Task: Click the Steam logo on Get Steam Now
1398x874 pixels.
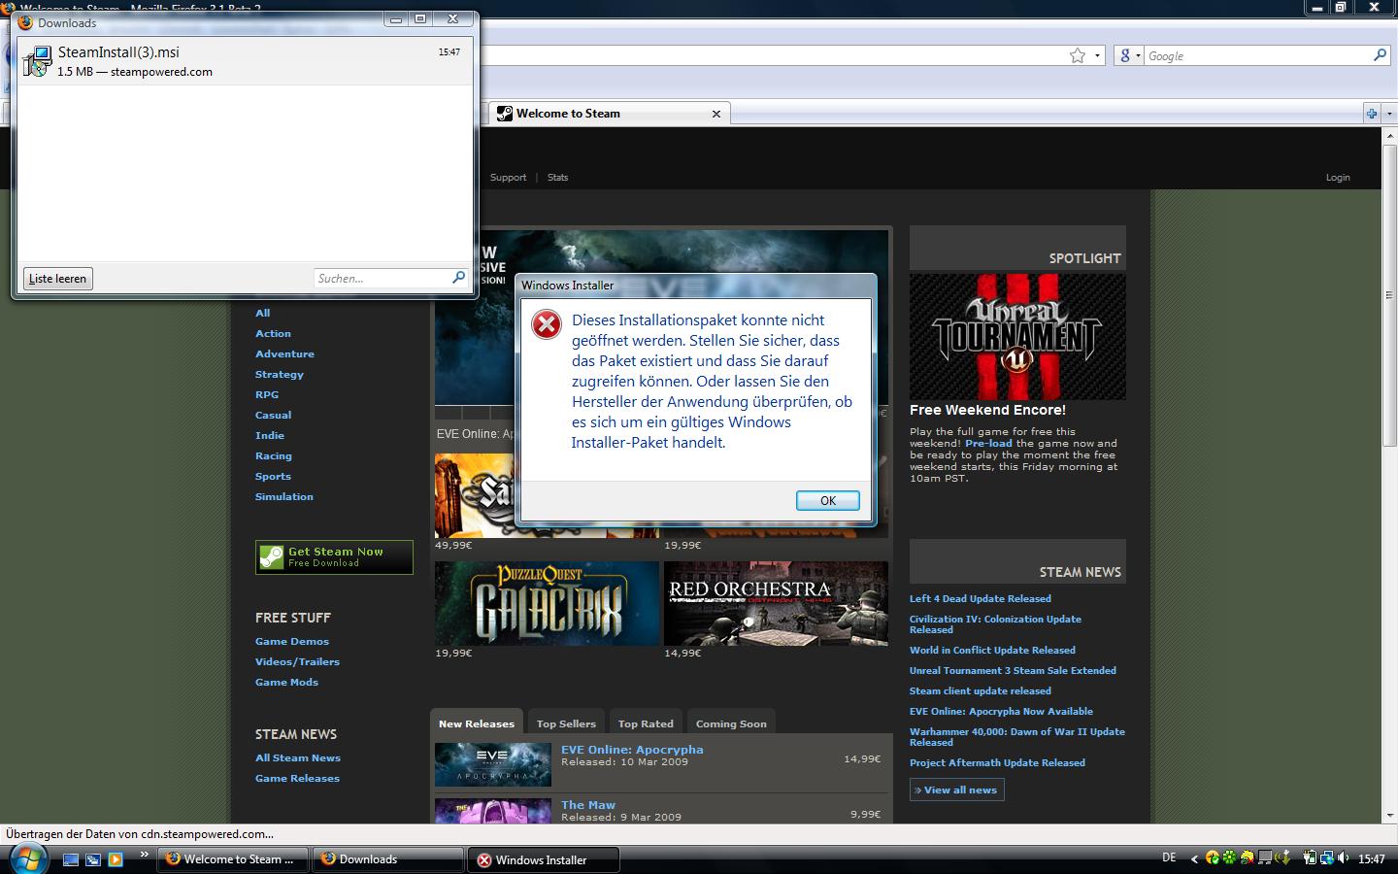Action: pos(272,556)
